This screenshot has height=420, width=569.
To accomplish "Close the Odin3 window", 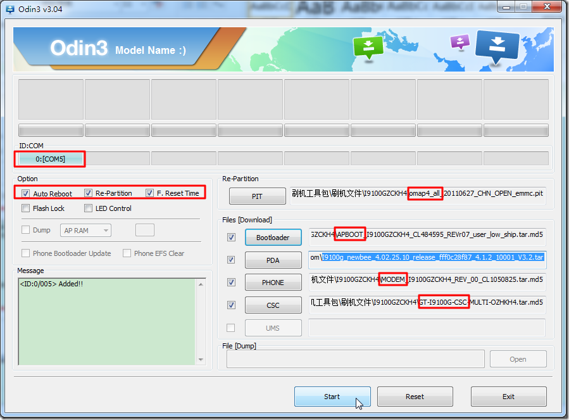I will coord(547,6).
